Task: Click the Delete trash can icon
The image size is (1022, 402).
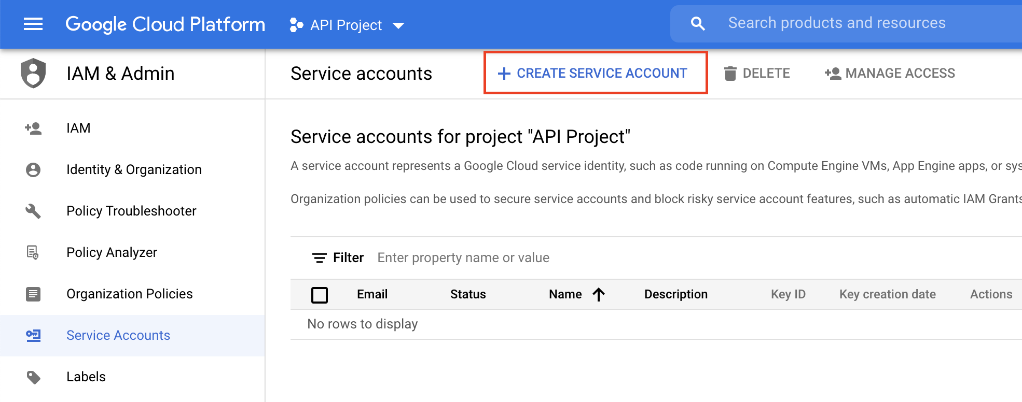Action: click(730, 74)
